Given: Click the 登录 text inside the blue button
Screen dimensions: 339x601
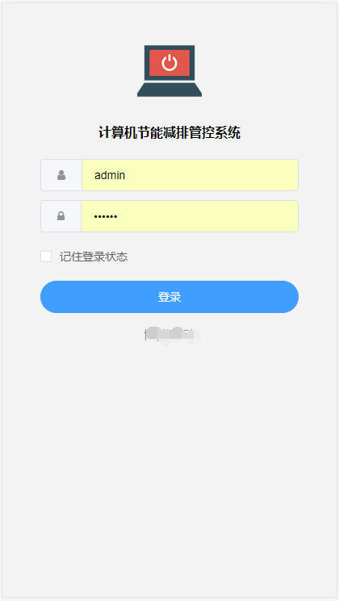Looking at the screenshot, I should click(x=169, y=297).
